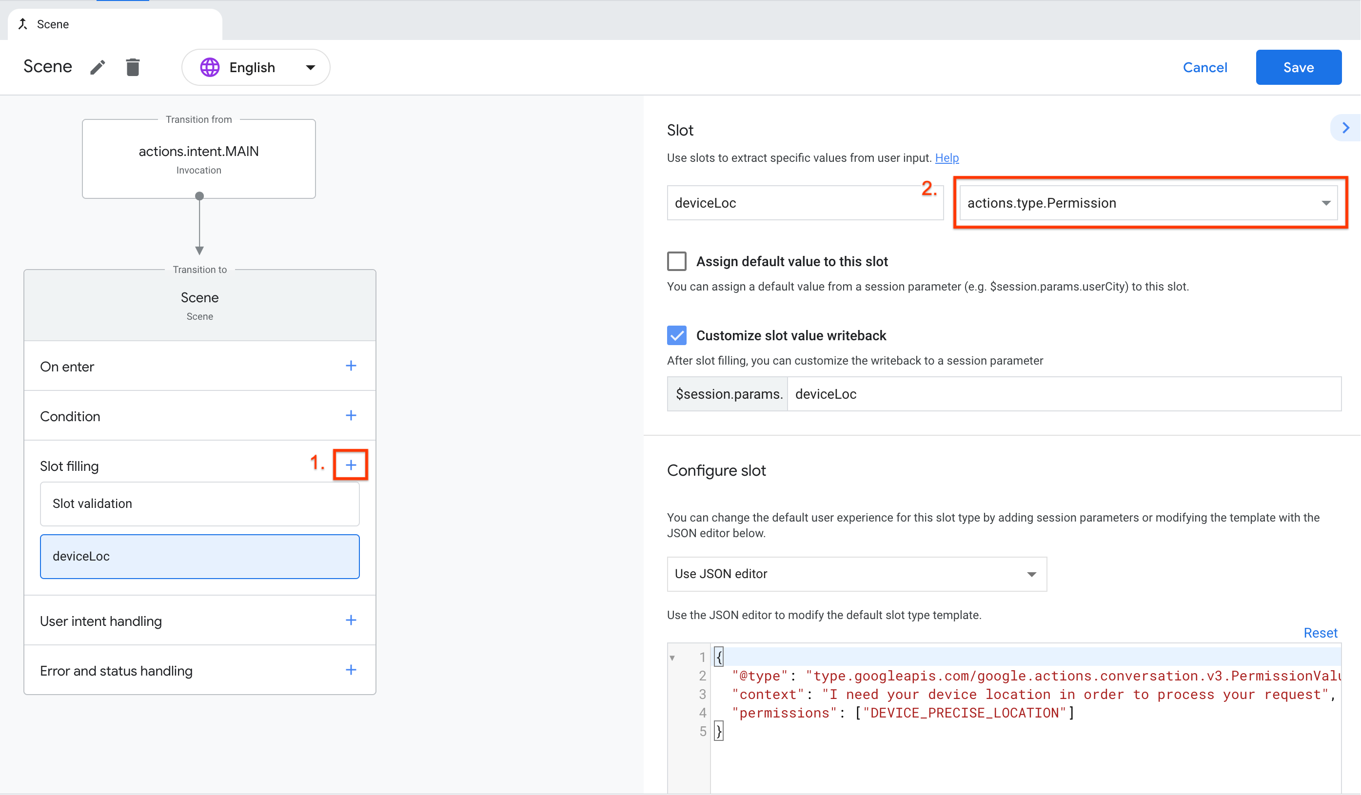This screenshot has height=795, width=1361.
Task: Click the session params deviceLoc input field
Action: (x=1063, y=394)
